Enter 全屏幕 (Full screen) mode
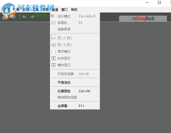The image size is (171, 133). click(x=75, y=106)
